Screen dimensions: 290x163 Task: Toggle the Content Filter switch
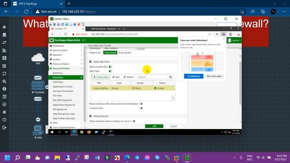coord(141,108)
